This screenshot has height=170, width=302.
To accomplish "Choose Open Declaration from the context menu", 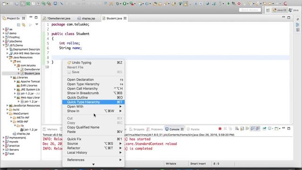I will click(x=93, y=80).
